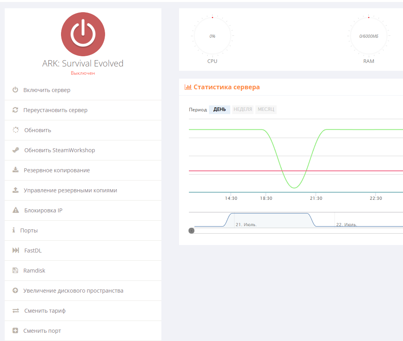
Task: Switch statistics period to МЕСЯЦ
Action: pyautogui.click(x=266, y=109)
